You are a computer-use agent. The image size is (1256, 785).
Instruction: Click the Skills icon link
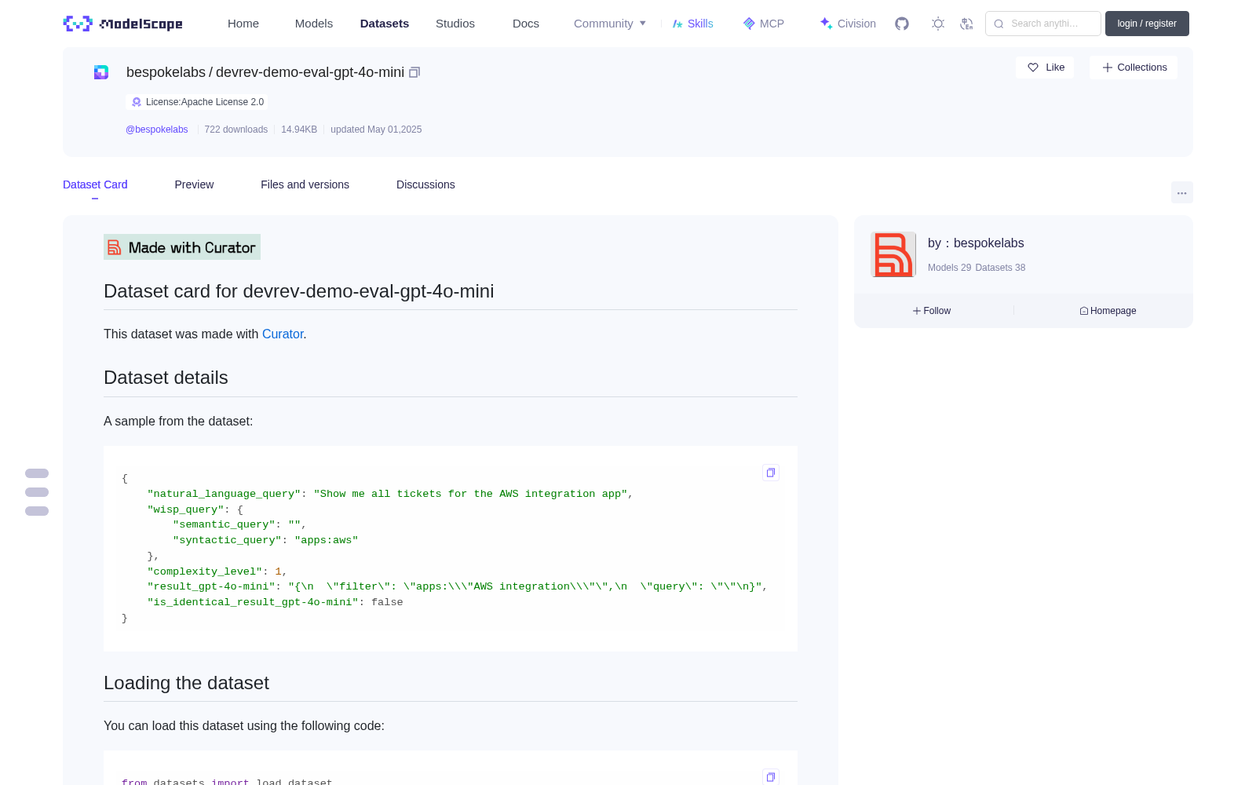pos(692,24)
